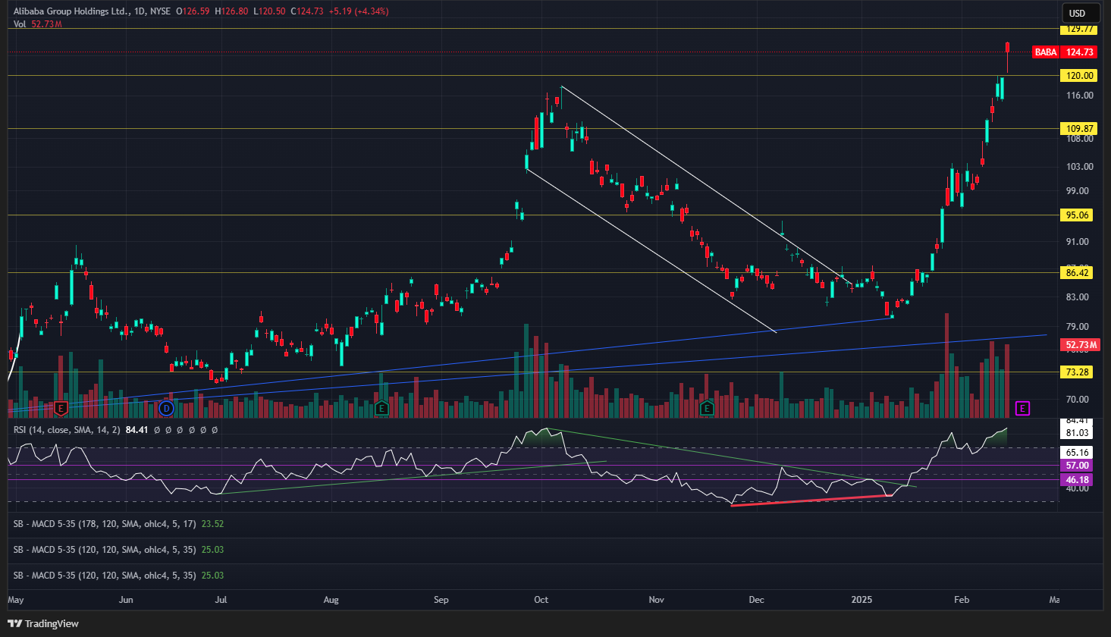Screen dimensions: 1111x637
Task: Click the blue RSI 46.18 label
Action: [1077, 480]
